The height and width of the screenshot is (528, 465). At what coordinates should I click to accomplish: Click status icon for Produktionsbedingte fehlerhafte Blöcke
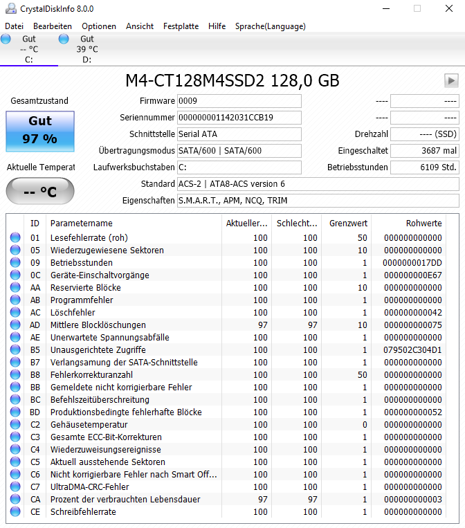pos(15,412)
